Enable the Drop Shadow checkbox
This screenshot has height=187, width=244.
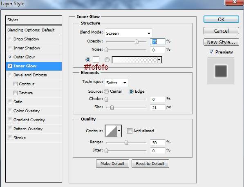(x=10, y=39)
